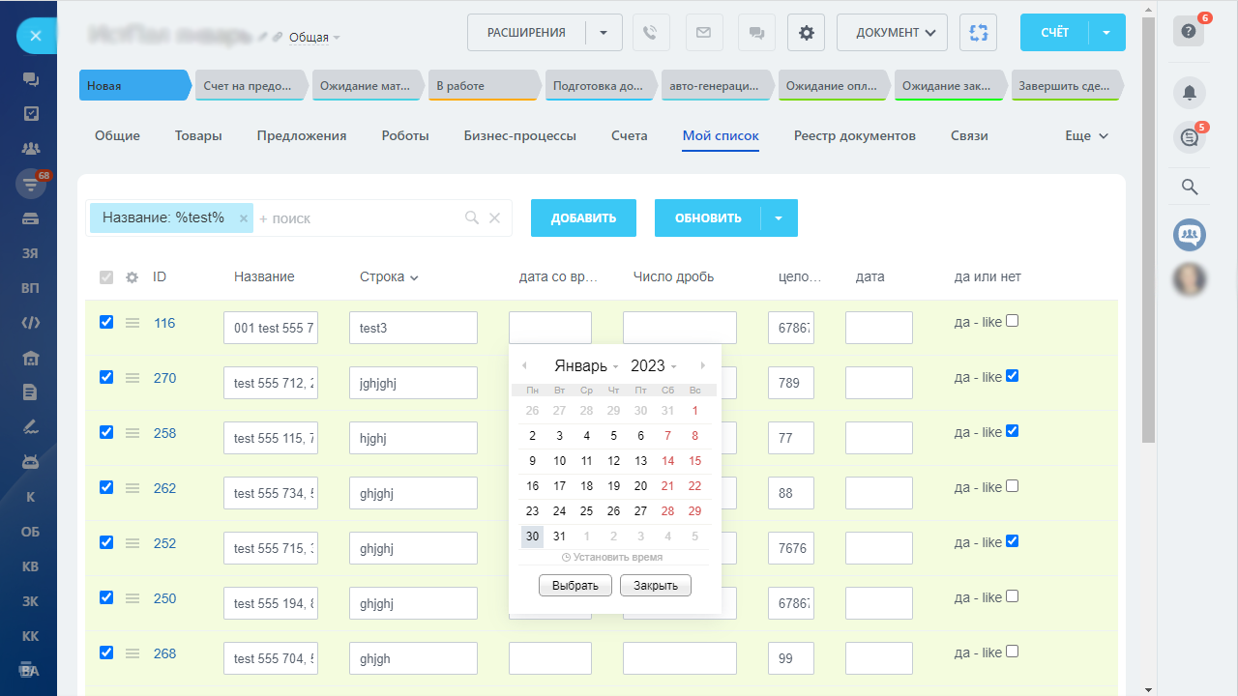This screenshot has width=1238, height=696.
Task: Expand the Январь month dropdown
Action: 585,366
